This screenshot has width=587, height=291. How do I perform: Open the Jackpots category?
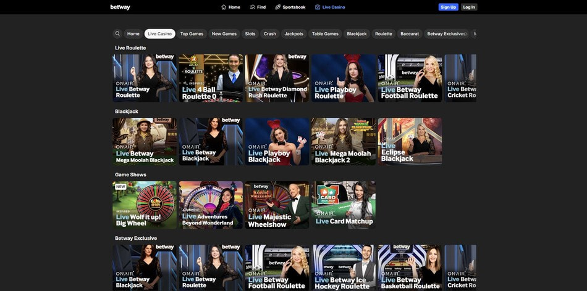click(x=294, y=34)
